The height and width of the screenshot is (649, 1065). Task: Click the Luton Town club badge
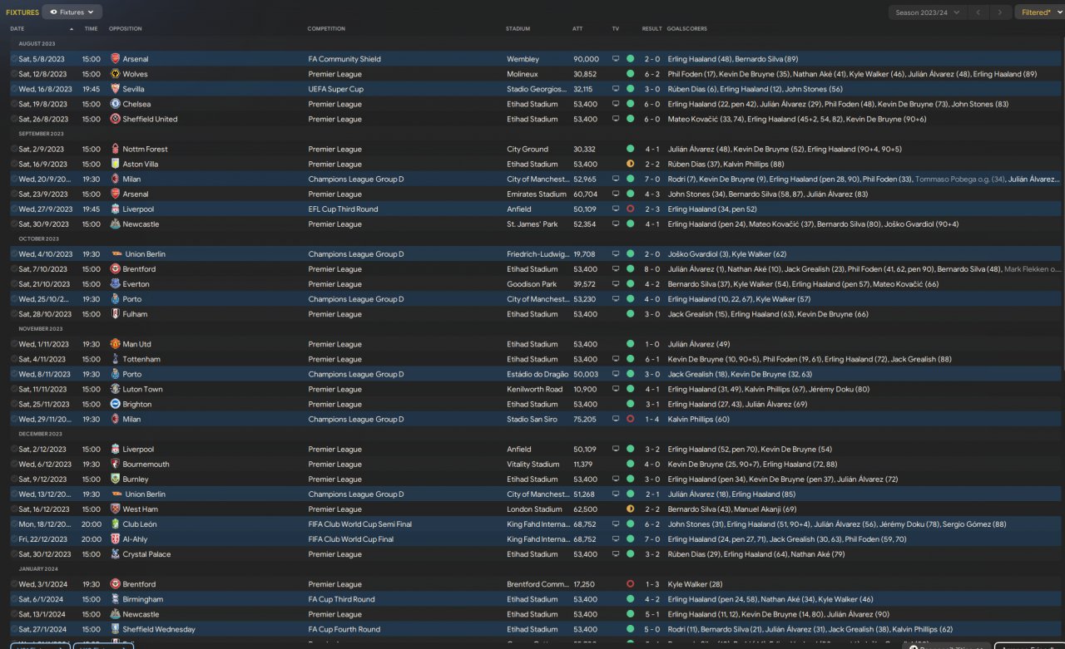pyautogui.click(x=115, y=389)
